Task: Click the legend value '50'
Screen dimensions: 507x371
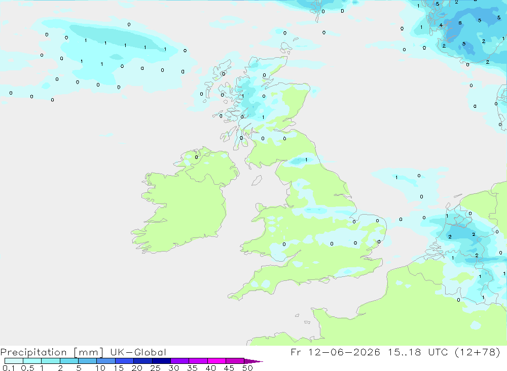Action: click(x=247, y=368)
